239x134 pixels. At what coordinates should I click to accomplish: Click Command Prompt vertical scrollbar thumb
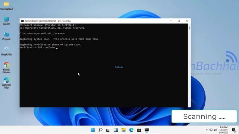[189, 28]
